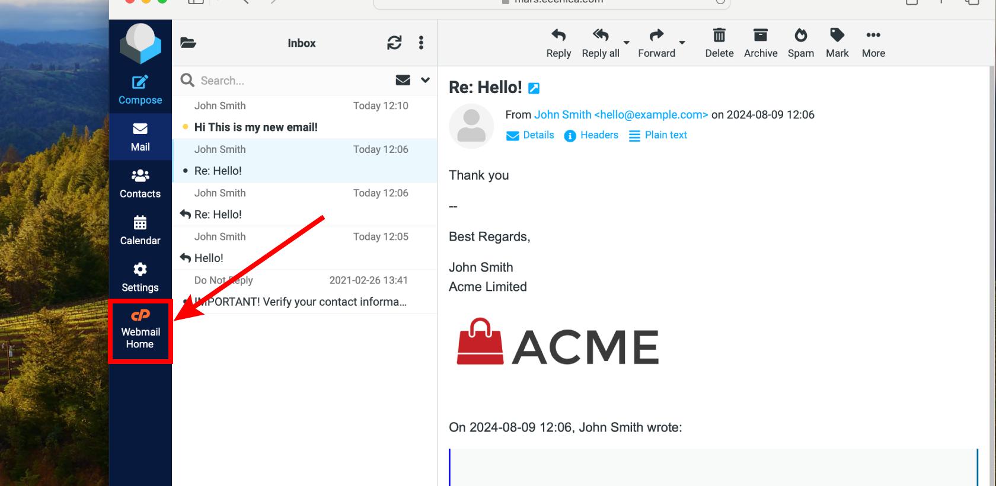
Task: Click the vertical scrollbar in the message pane
Action: pyautogui.click(x=992, y=276)
